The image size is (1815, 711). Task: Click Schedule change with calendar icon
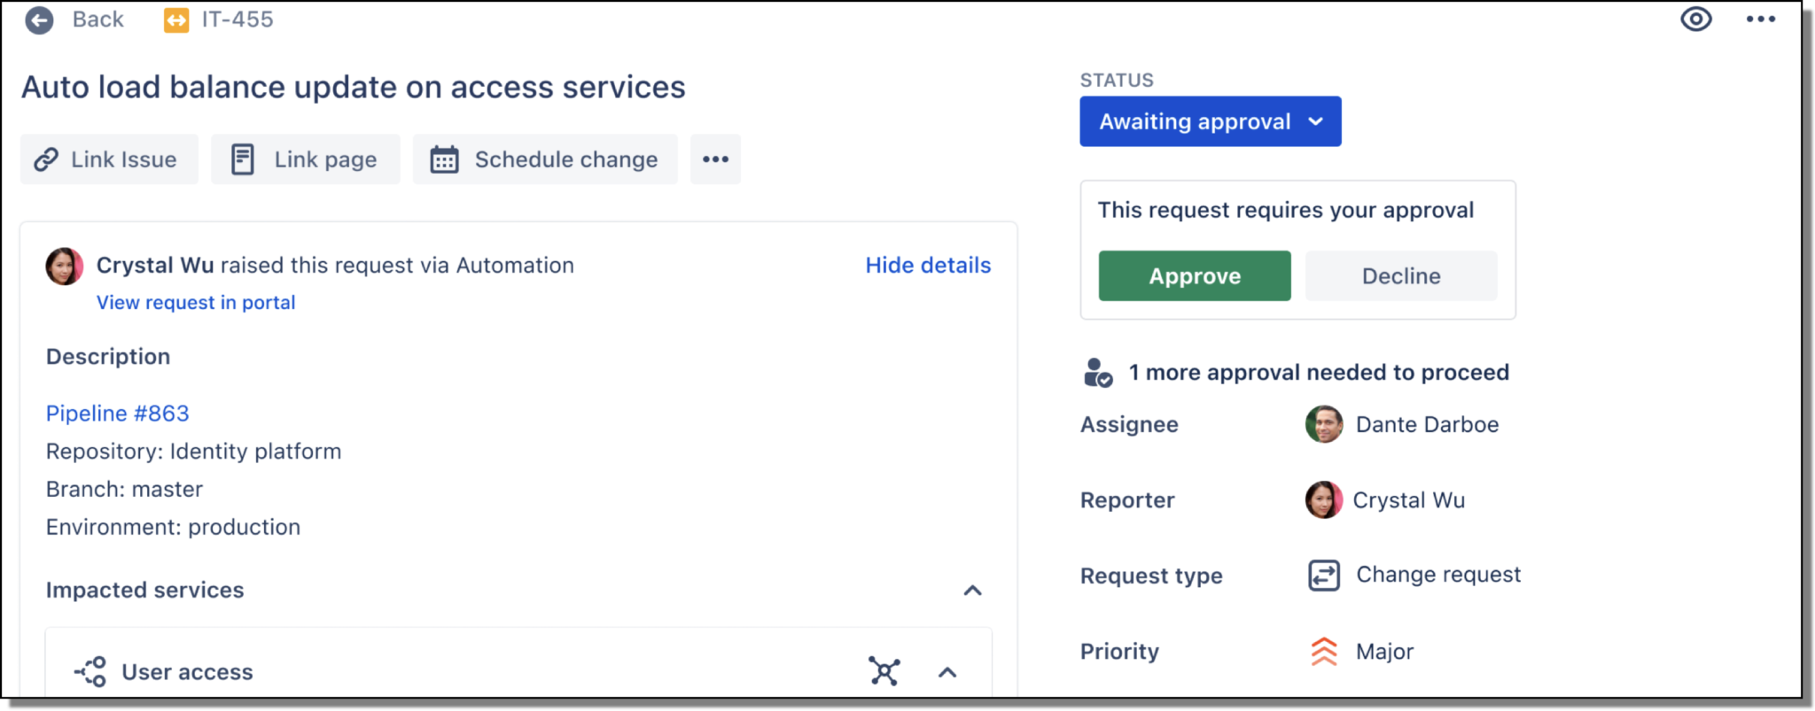(544, 159)
